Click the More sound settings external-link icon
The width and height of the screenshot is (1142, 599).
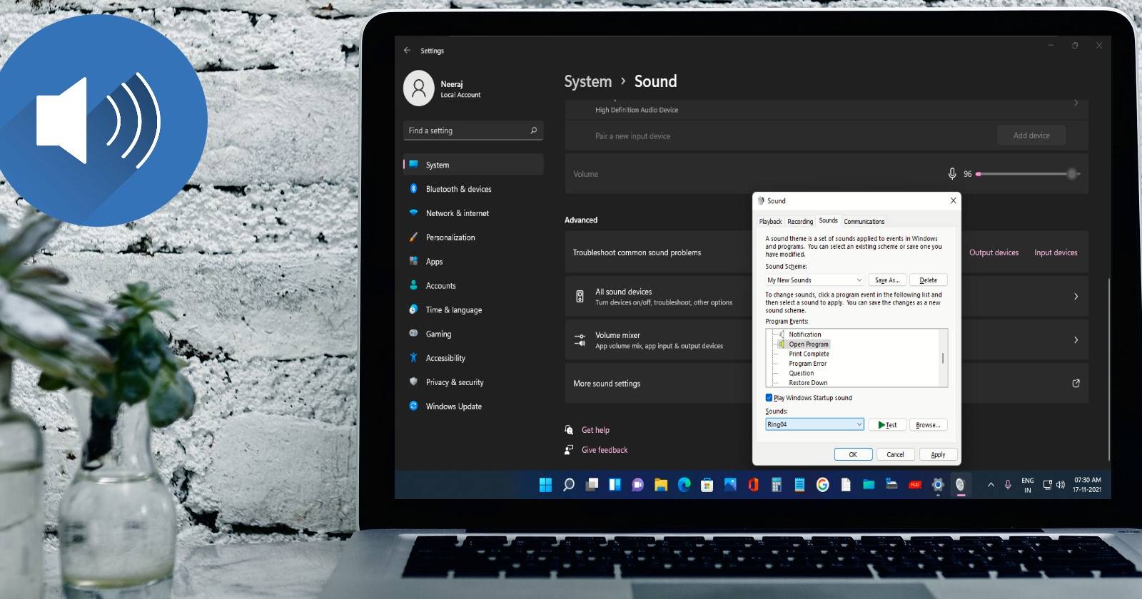1076,384
